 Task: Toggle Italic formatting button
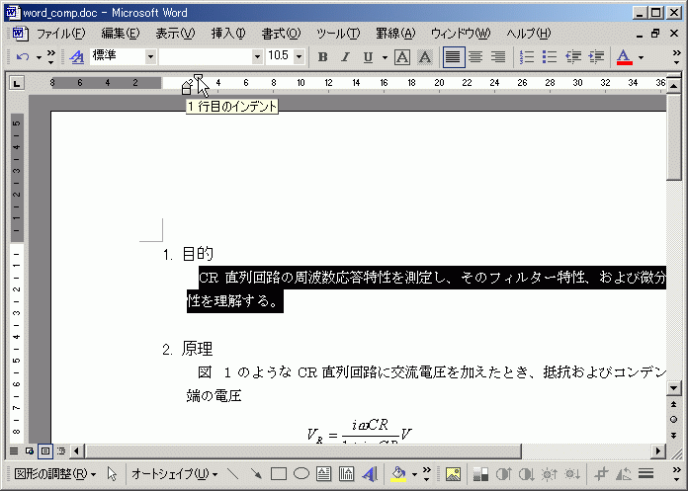[x=345, y=57]
